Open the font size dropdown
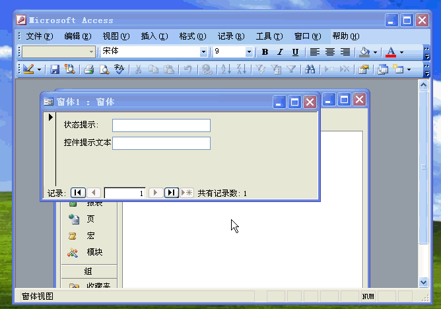This screenshot has width=441, height=309. pyautogui.click(x=249, y=51)
